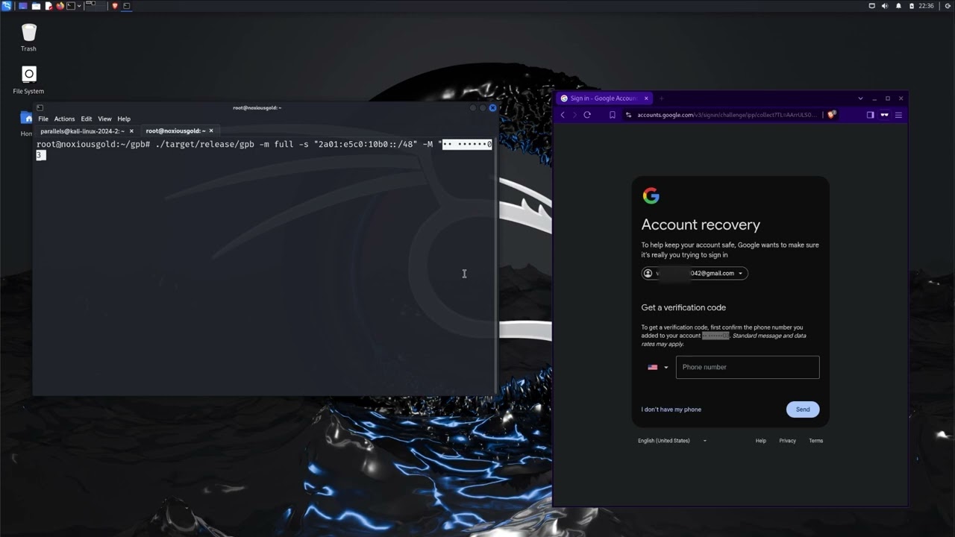Open the Firefox hamburger menu
The height and width of the screenshot is (537, 955).
[x=898, y=115]
